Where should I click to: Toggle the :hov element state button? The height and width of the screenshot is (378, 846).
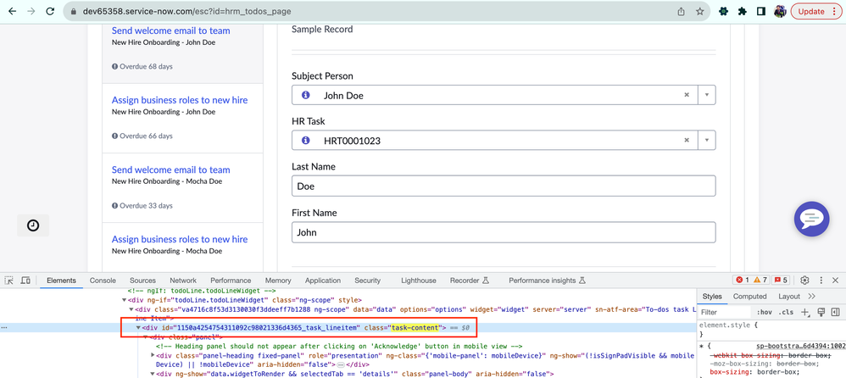point(764,312)
